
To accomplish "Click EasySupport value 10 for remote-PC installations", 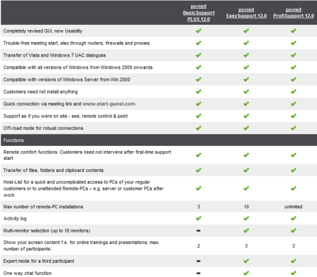I will point(246,207).
